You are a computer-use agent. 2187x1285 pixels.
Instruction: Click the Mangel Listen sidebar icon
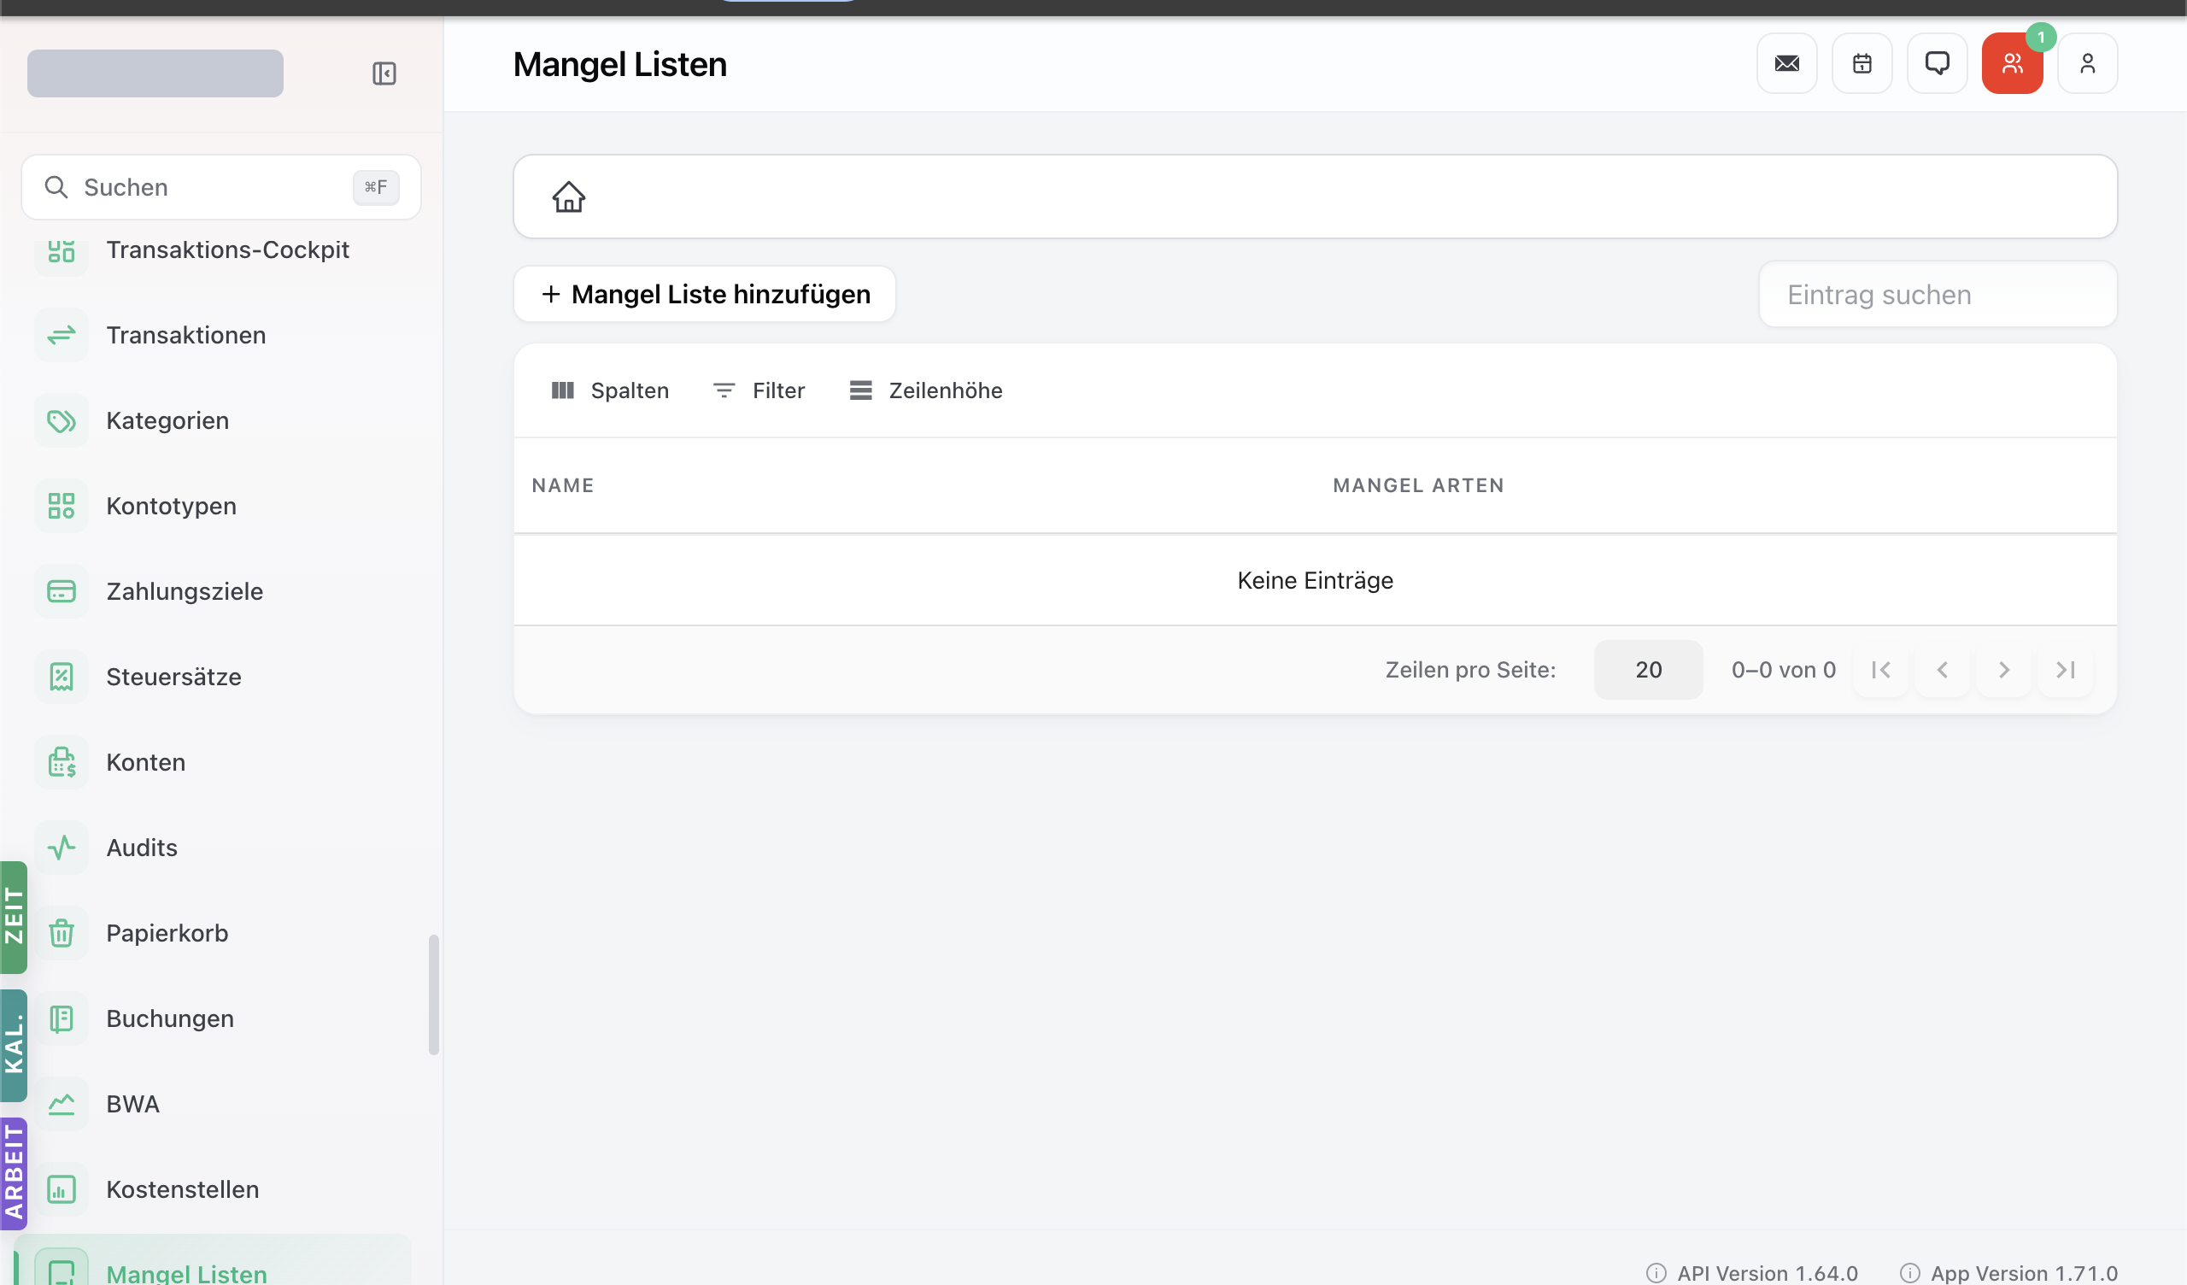point(62,1270)
